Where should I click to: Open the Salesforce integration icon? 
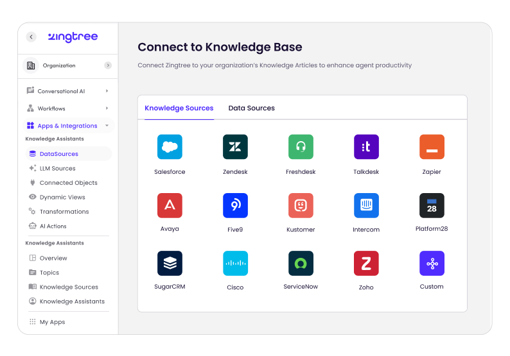click(x=170, y=147)
